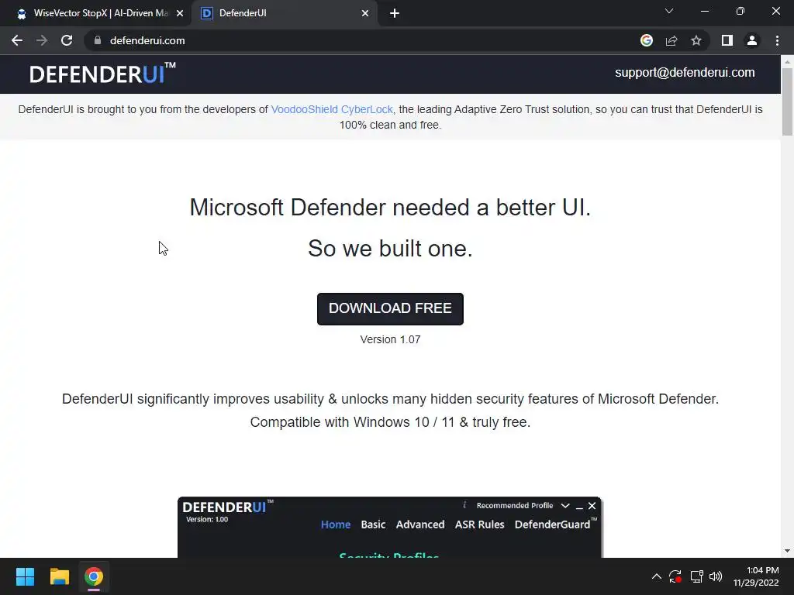Click the Home tab in app preview
The width and height of the screenshot is (794, 595).
pyautogui.click(x=336, y=524)
